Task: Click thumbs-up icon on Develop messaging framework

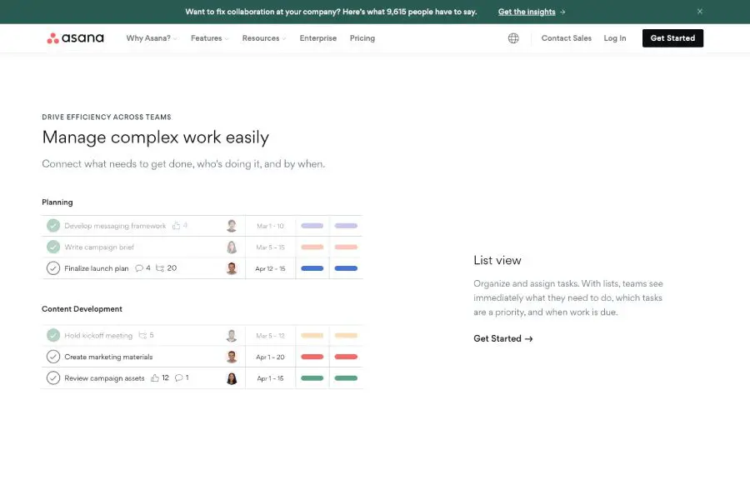Action: coord(176,226)
